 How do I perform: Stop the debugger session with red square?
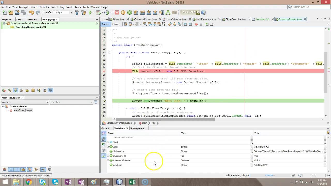click(117, 12)
